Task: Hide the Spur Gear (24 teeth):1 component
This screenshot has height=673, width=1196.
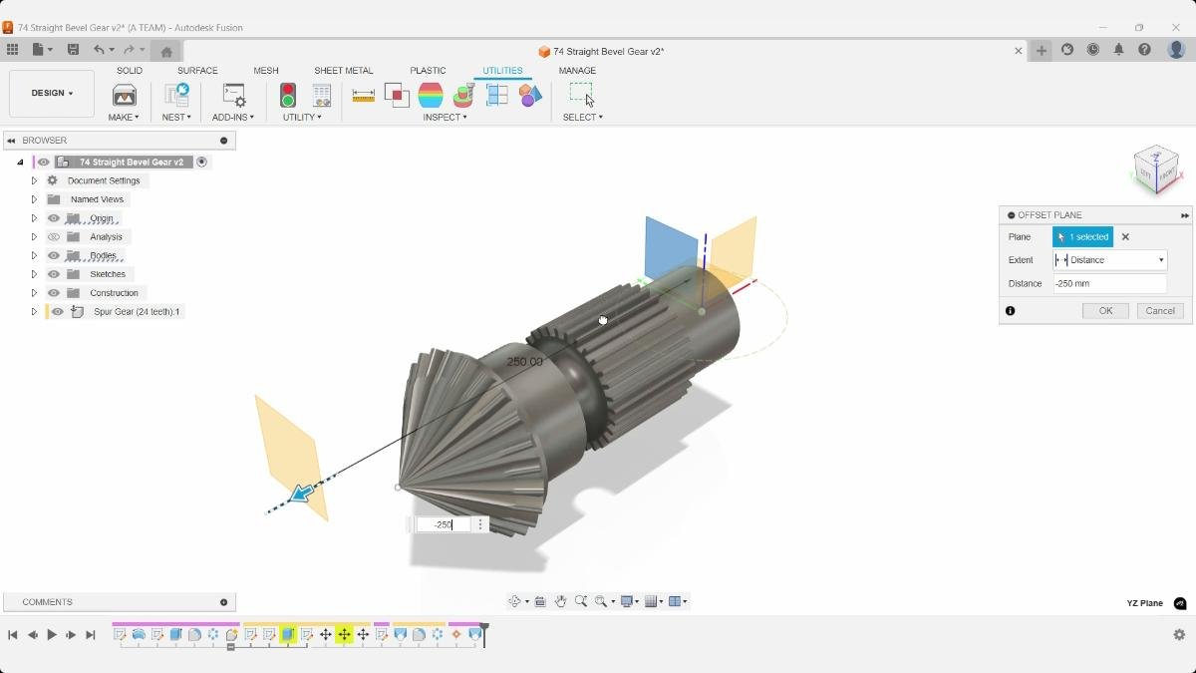Action: point(58,312)
